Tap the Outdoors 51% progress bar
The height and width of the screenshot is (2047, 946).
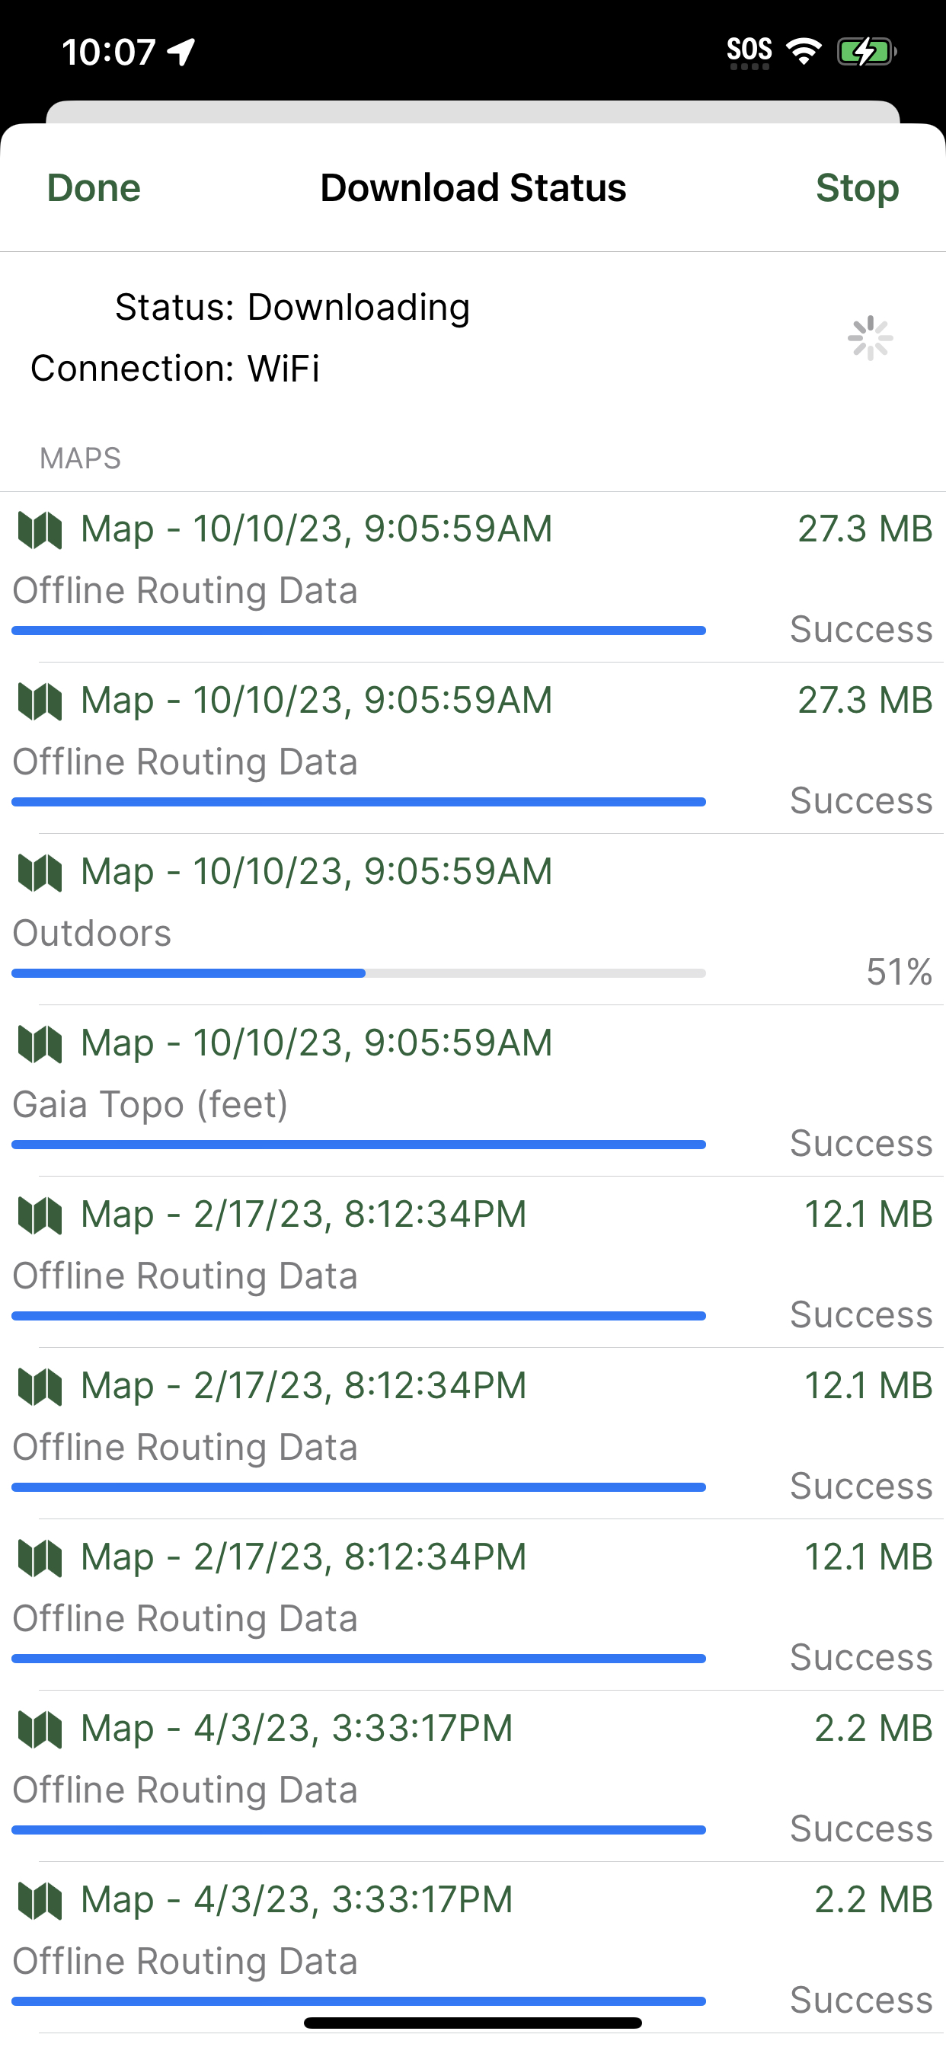tap(359, 973)
